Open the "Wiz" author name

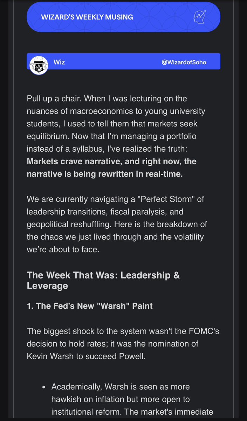coord(60,62)
